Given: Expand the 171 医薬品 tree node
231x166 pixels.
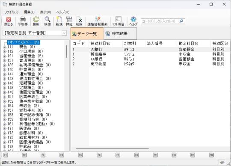Looking at the screenshot, I should [x=4, y=129].
